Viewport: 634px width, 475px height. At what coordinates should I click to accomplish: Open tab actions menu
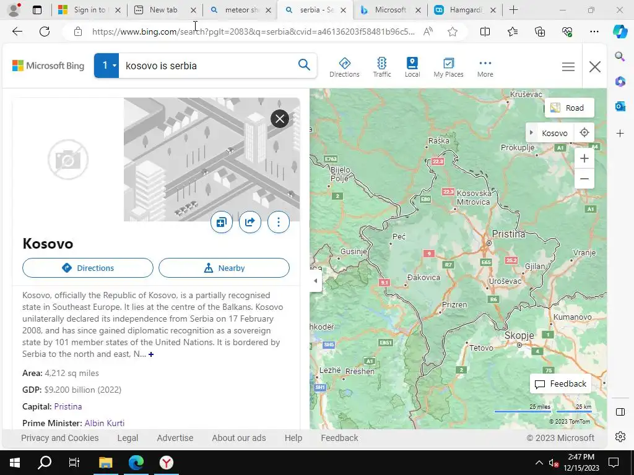click(37, 10)
